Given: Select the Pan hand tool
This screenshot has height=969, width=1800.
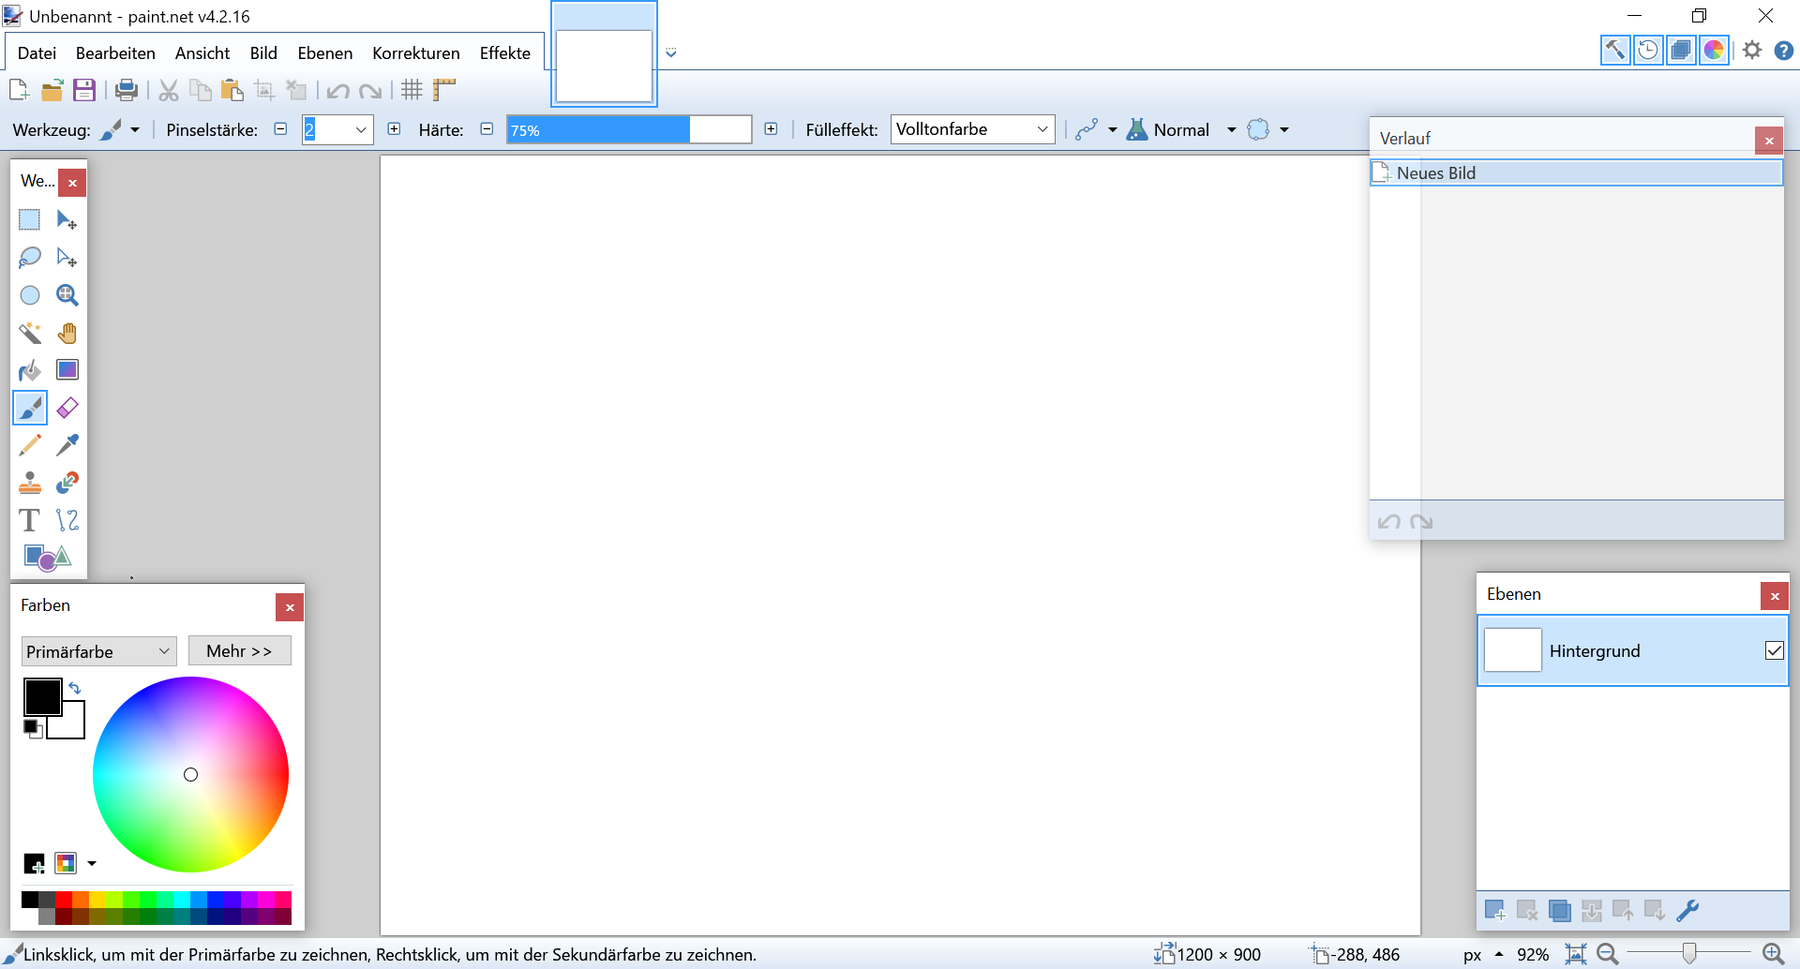Looking at the screenshot, I should click(x=67, y=333).
